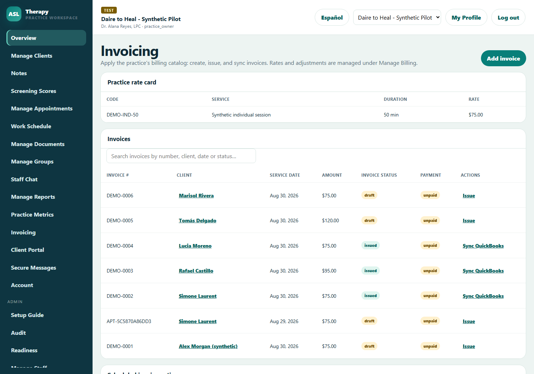The height and width of the screenshot is (374, 534).
Task: Issue invoice APT-5C5870A86DD3
Action: [x=468, y=321]
